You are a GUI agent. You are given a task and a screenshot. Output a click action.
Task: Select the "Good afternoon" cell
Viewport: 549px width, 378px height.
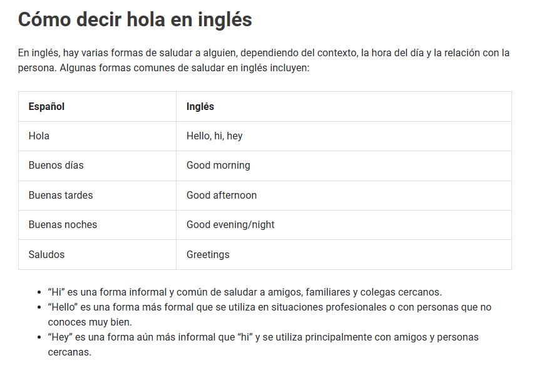[222, 195]
